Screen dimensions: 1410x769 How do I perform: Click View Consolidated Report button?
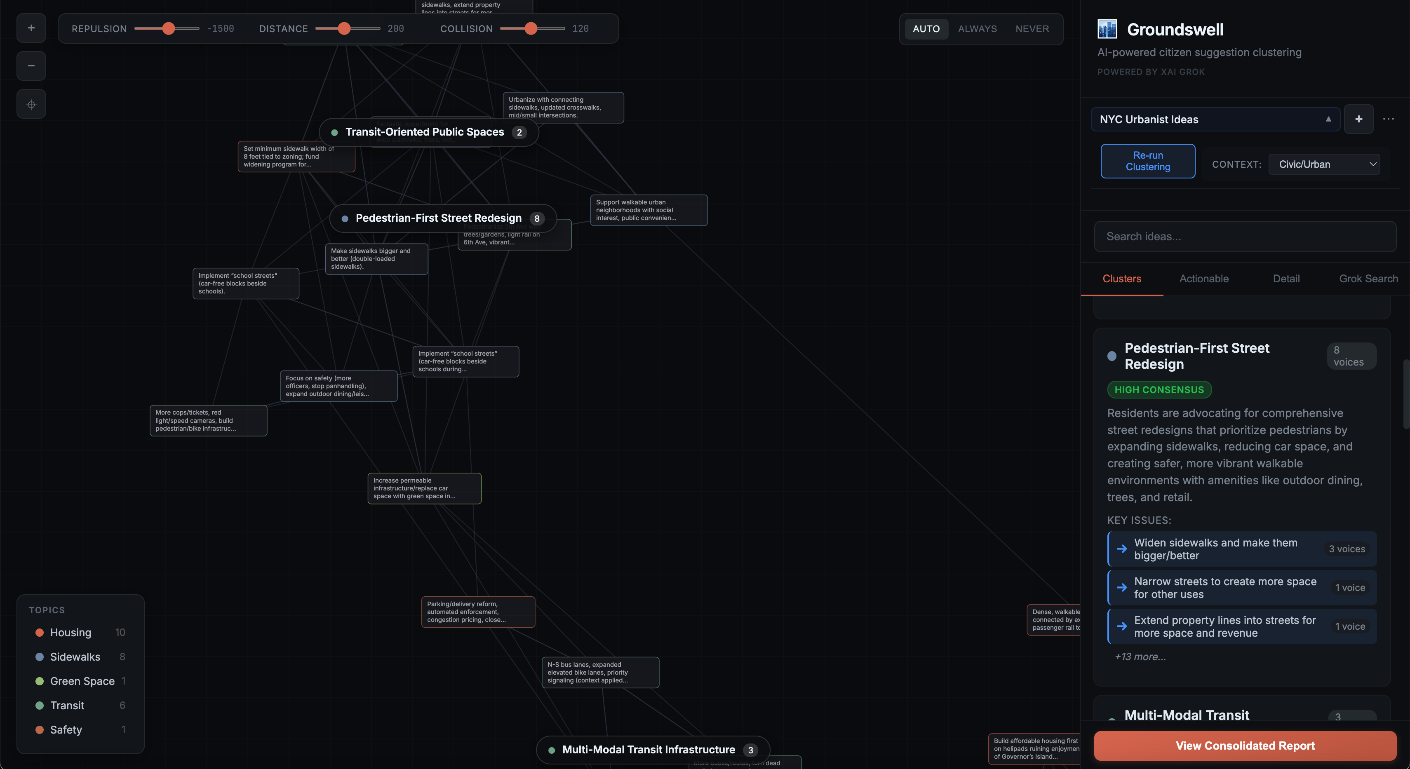[x=1245, y=746]
